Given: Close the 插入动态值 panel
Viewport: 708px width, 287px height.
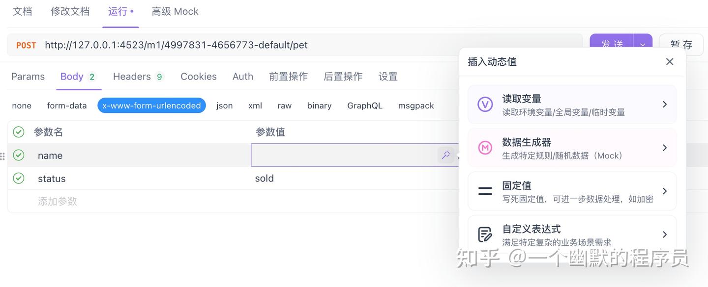Looking at the screenshot, I should tap(670, 61).
